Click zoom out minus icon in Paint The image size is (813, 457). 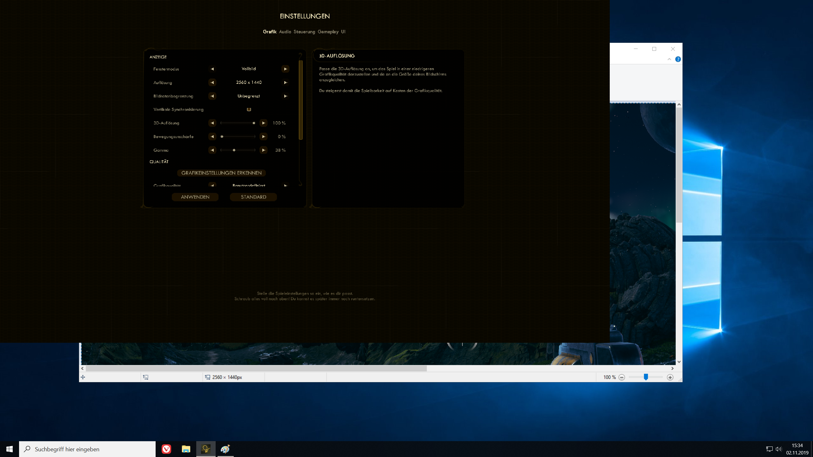pyautogui.click(x=622, y=377)
